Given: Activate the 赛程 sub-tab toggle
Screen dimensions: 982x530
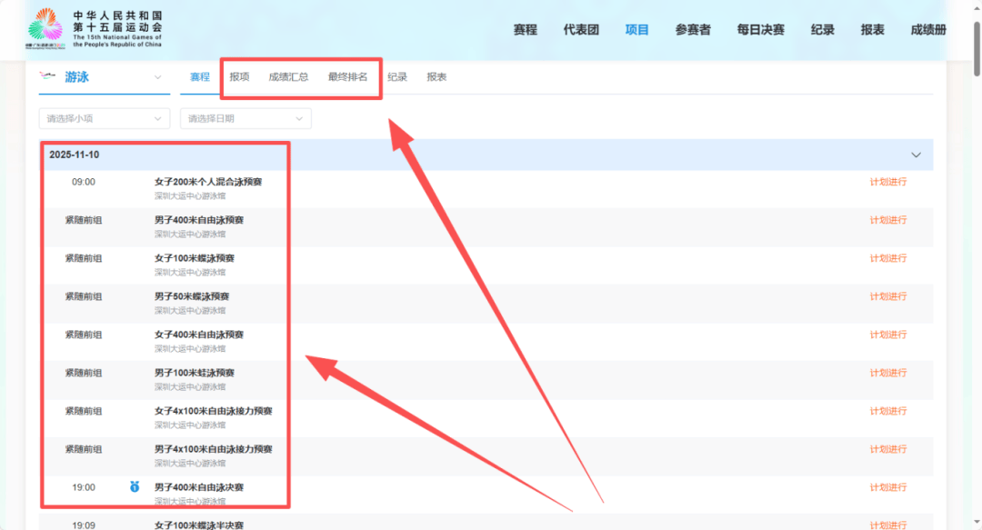Looking at the screenshot, I should (200, 77).
